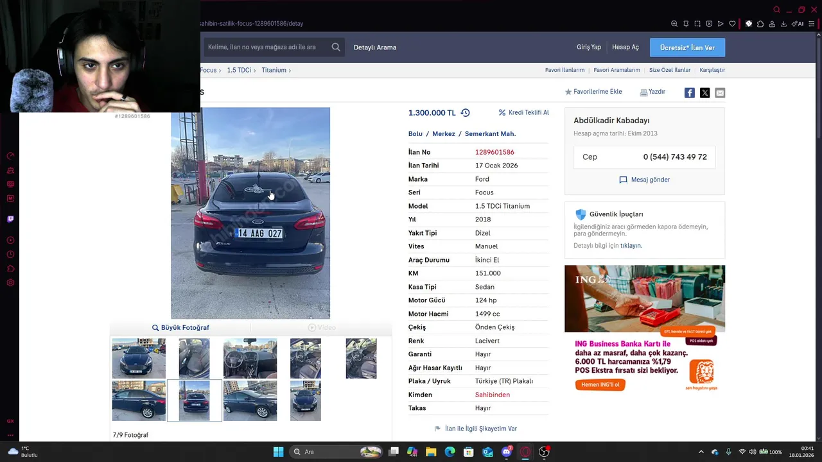The height and width of the screenshot is (462, 822).
Task: Open Size Özel İlanlar tab
Action: 670,70
